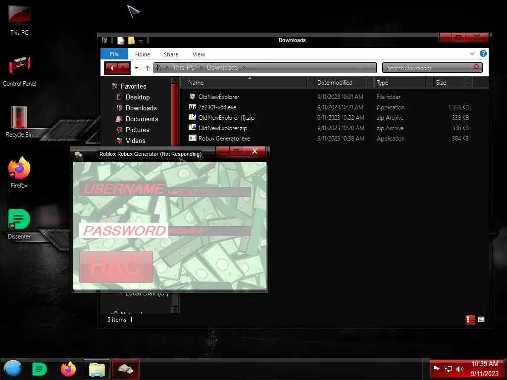
Task: Open Date modified filter dropdown
Action: coord(369,83)
